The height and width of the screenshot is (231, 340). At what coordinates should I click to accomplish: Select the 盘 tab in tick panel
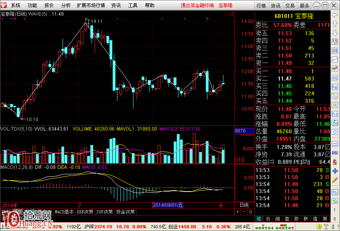(287, 218)
